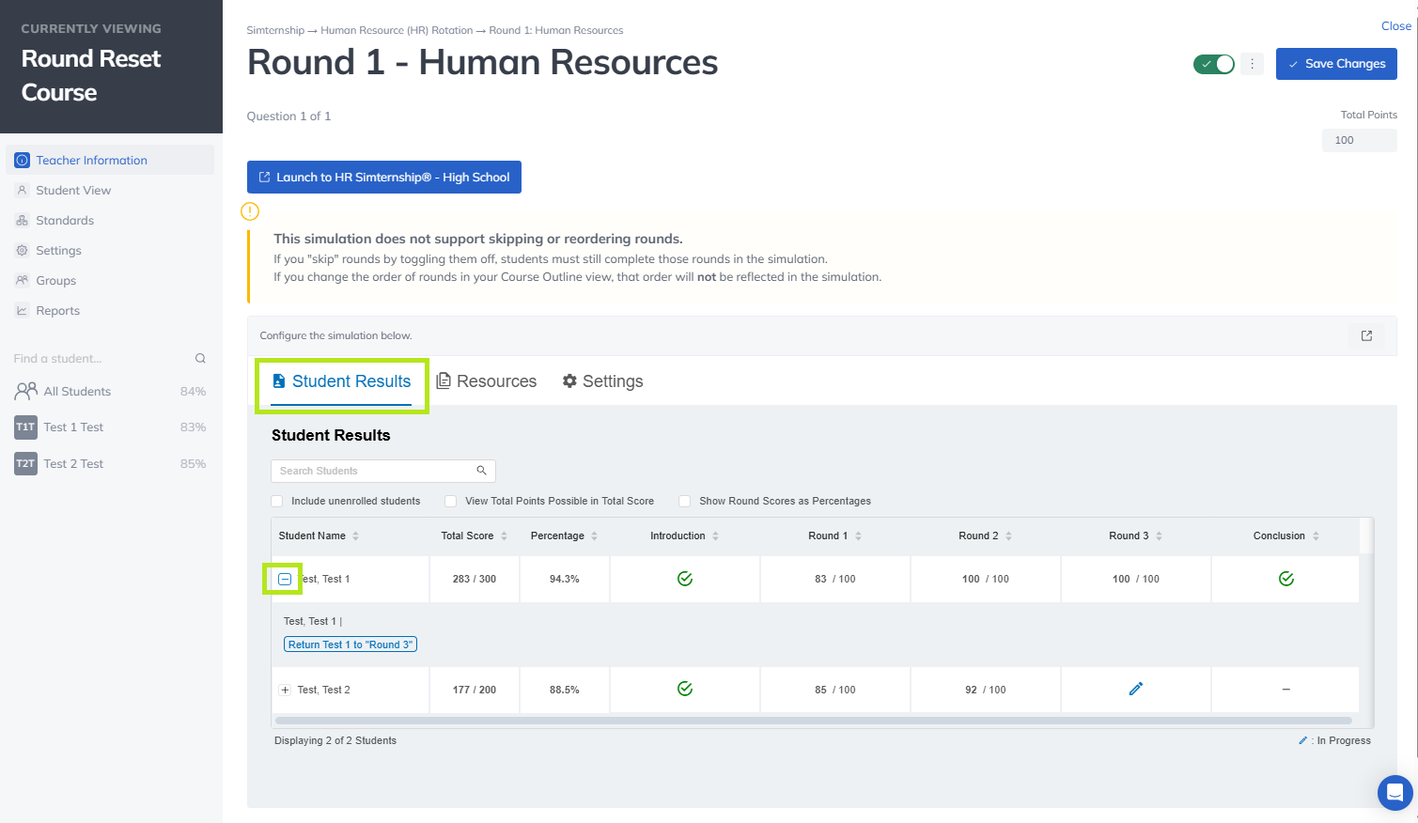Sort by Total Score column arrows
1418x823 pixels.
504,536
